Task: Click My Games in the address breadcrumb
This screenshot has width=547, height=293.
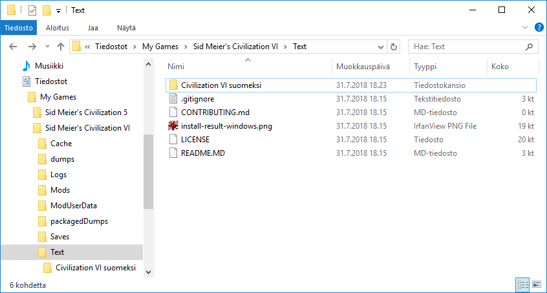Action: [x=160, y=47]
